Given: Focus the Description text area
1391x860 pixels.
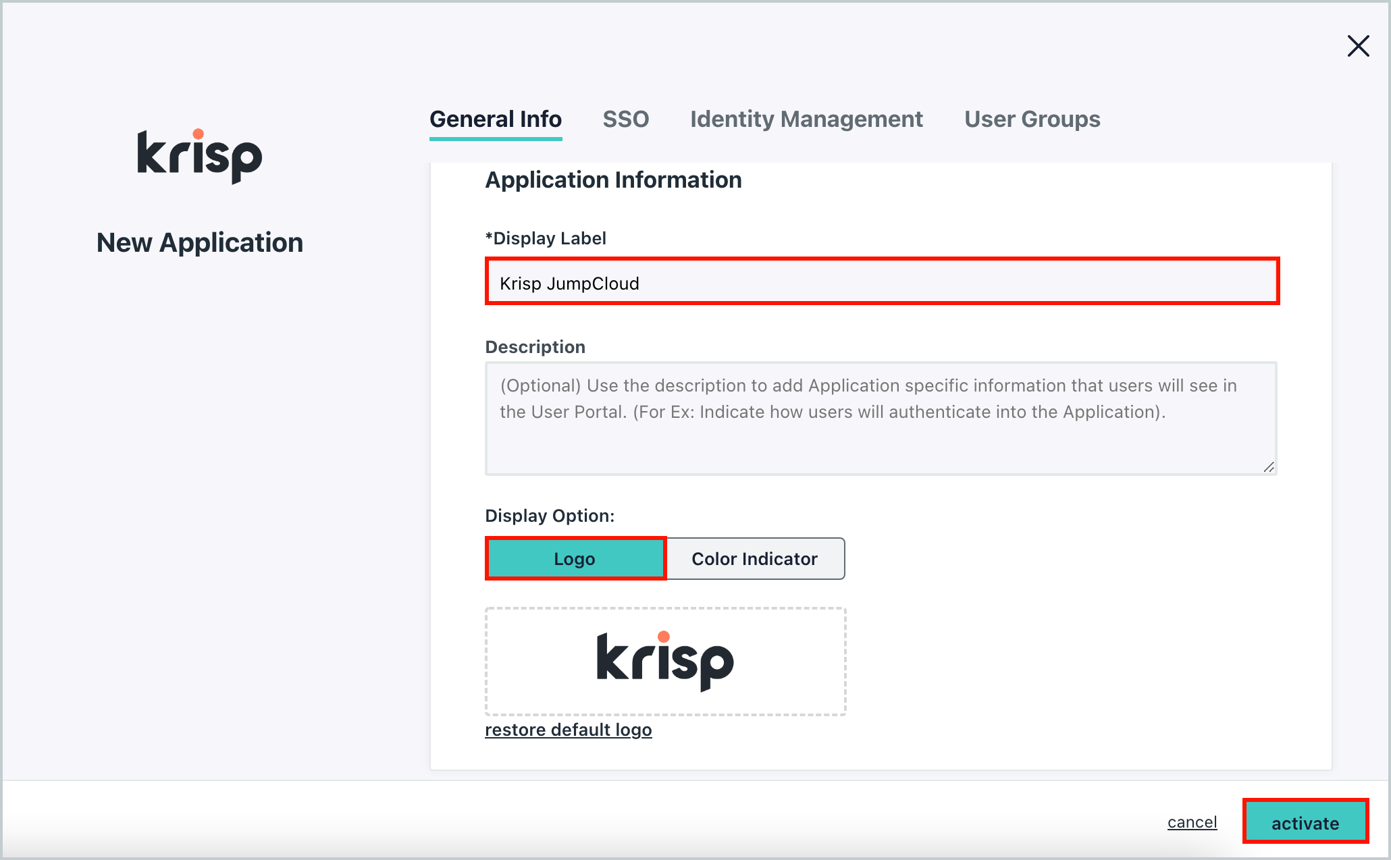Looking at the screenshot, I should pos(881,419).
